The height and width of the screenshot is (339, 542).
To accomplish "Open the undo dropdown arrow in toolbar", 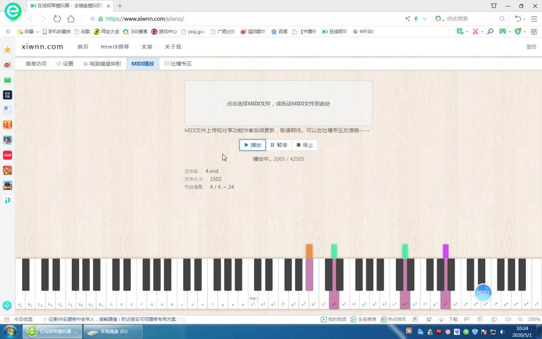I will pyautogui.click(x=524, y=19).
